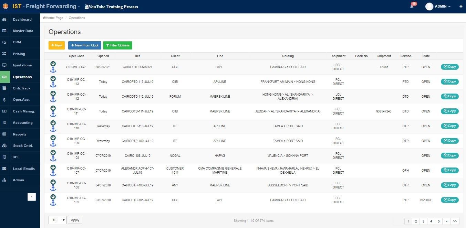The width and height of the screenshot is (466, 228).
Task: Go to page 3 in pagination
Action: tap(423, 221)
